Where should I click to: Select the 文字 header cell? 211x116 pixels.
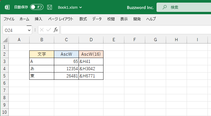pyautogui.click(x=42, y=54)
